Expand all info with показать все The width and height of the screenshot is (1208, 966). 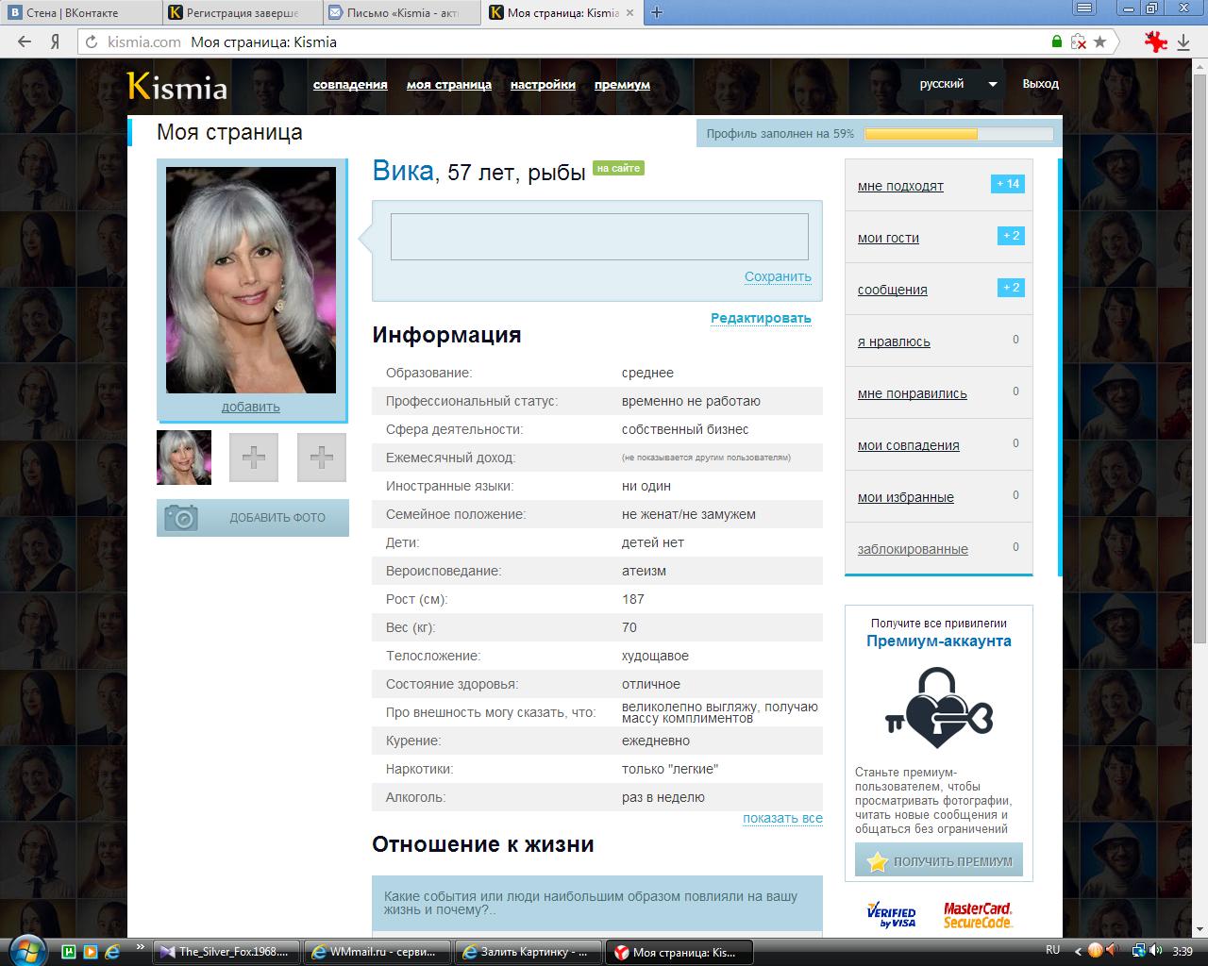coord(782,818)
